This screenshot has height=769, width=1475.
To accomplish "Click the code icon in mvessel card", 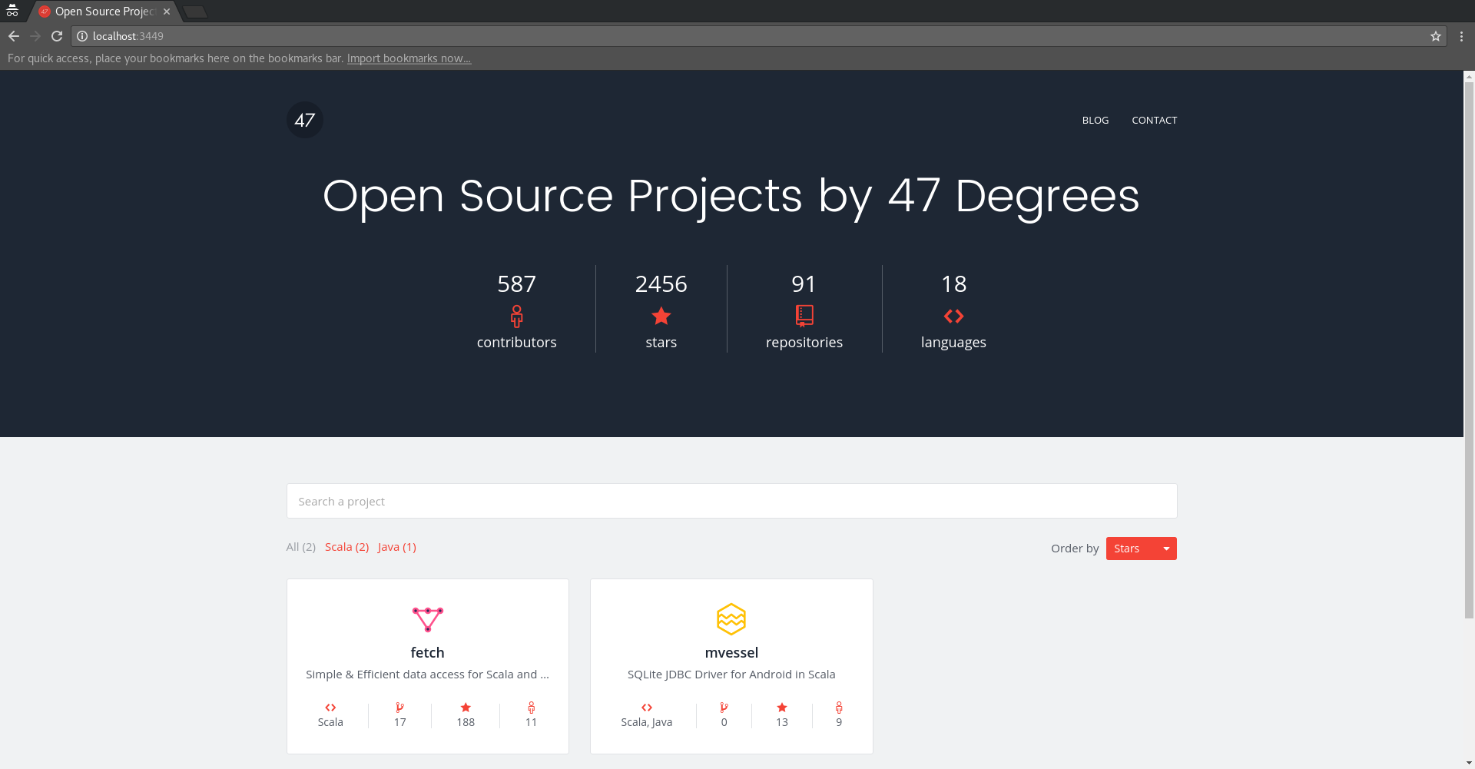I will (x=647, y=708).
